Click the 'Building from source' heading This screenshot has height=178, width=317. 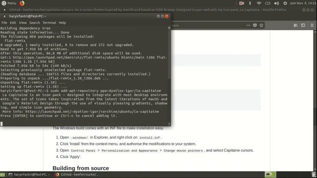coord(81,168)
